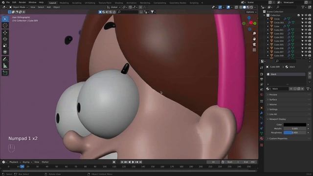Open the Modifiers wrench tab
The height and width of the screenshot is (176, 313).
pos(262,113)
